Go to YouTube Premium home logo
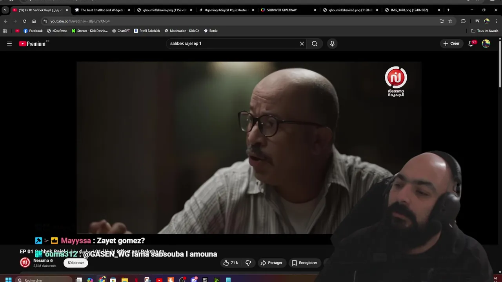Image resolution: width=502 pixels, height=282 pixels. tap(33, 43)
